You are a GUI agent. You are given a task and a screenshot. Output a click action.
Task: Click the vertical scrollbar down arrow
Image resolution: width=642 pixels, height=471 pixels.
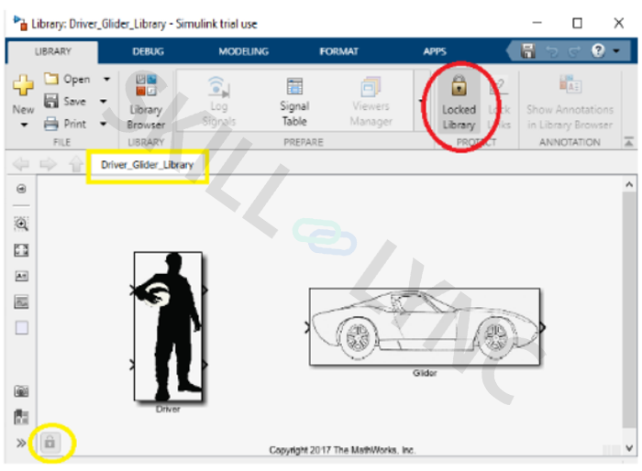coord(629,448)
